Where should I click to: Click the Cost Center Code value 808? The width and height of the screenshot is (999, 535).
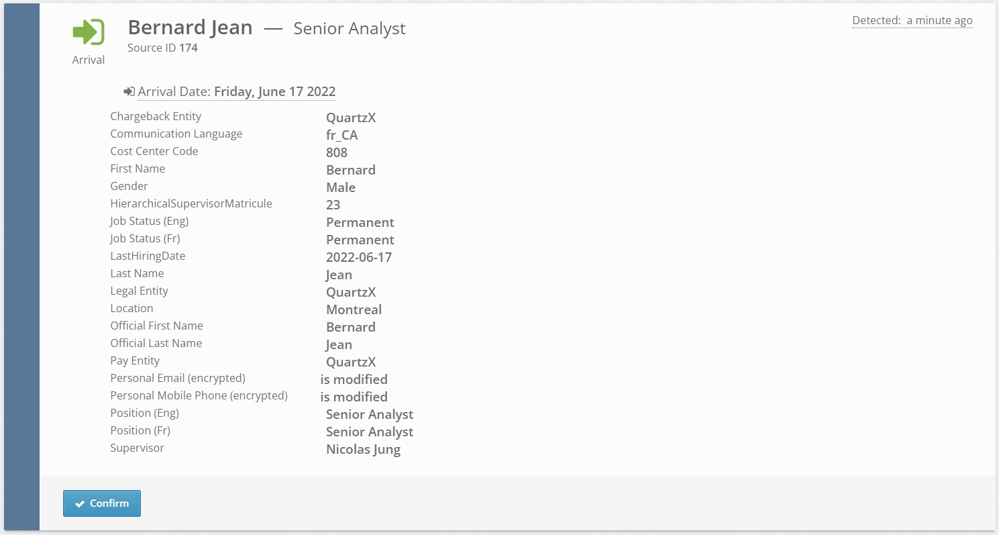click(337, 152)
